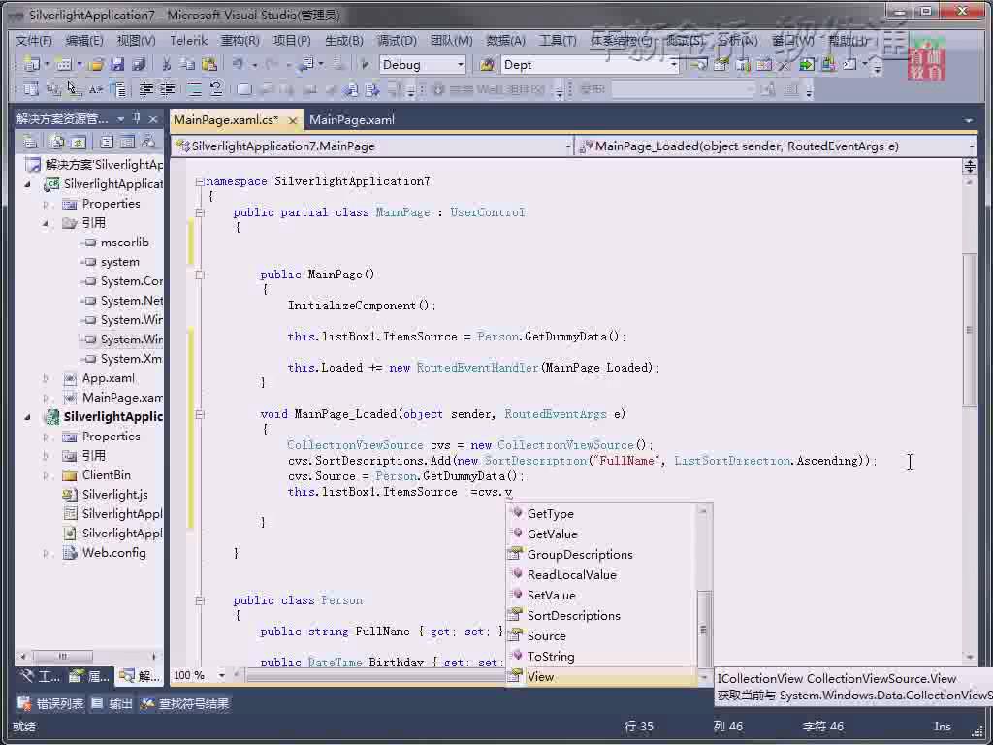This screenshot has width=993, height=745.
Task: Collapse the namespace SilverlightApplication7 code region
Action: point(200,181)
